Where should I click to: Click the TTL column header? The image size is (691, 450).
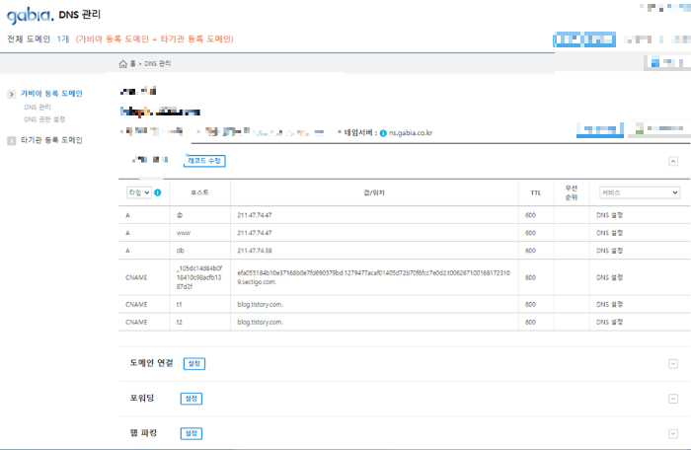536,192
